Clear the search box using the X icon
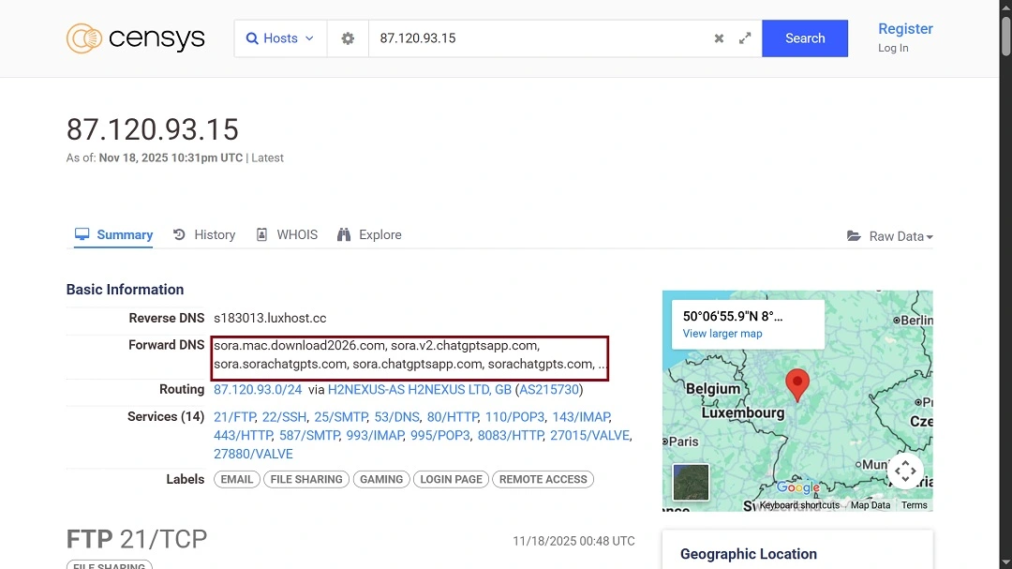Image resolution: width=1012 pixels, height=569 pixels. [718, 38]
